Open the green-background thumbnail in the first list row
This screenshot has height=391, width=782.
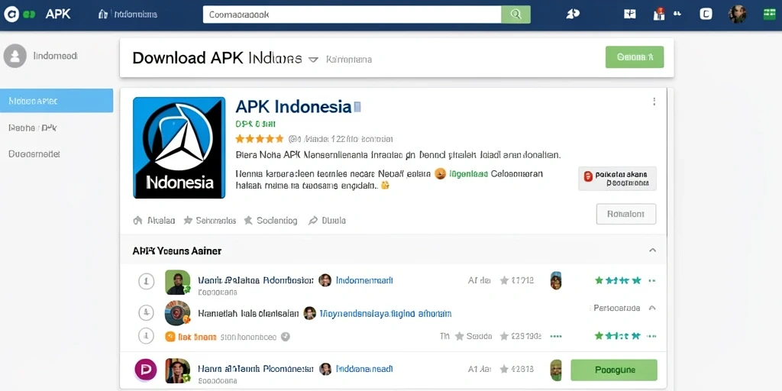(x=177, y=283)
